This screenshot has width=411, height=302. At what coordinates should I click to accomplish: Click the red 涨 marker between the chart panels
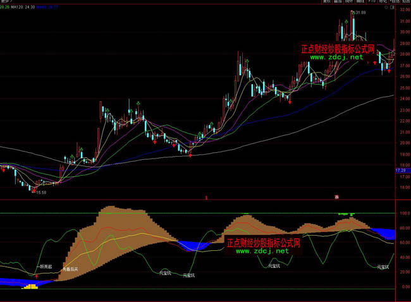[337, 197]
